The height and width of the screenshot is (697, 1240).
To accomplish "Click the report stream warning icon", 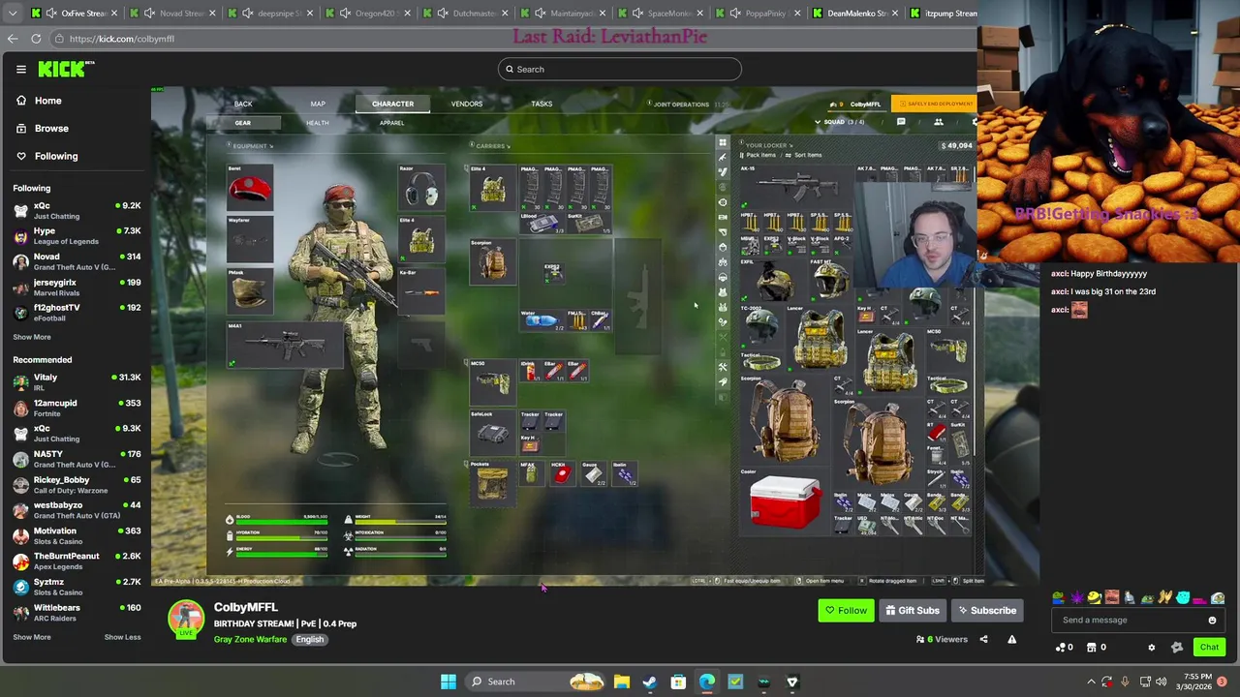I will [x=1011, y=639].
